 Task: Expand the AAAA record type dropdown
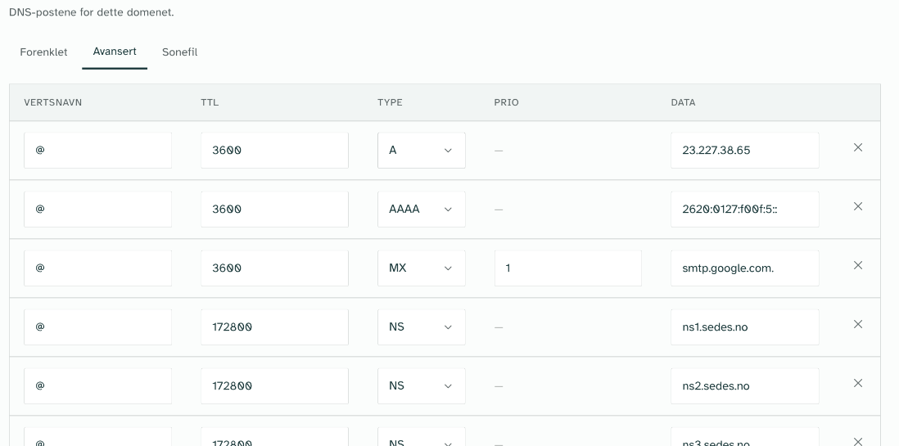tap(422, 209)
